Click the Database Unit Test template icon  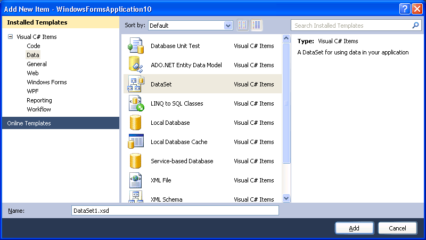coord(135,46)
